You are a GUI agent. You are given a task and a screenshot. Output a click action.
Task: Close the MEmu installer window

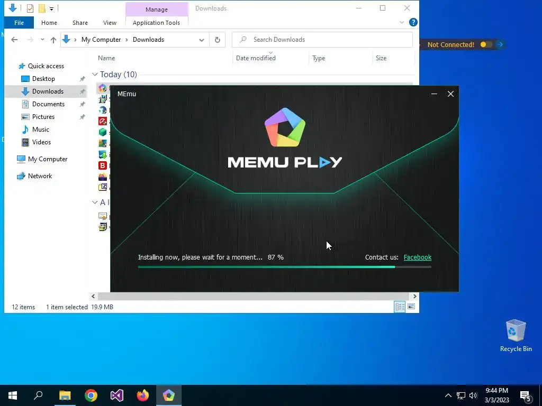[450, 94]
